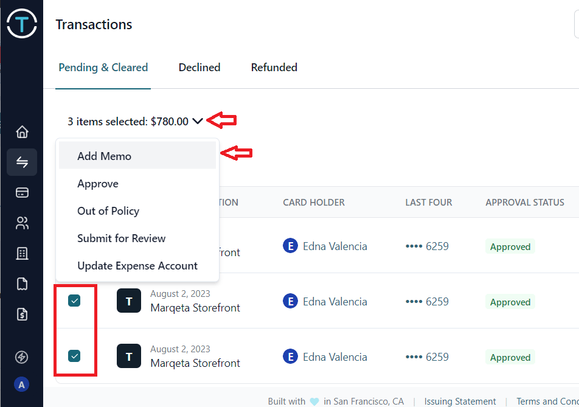Select the company building icon in sidebar
This screenshot has height=407, width=579.
pyautogui.click(x=22, y=253)
